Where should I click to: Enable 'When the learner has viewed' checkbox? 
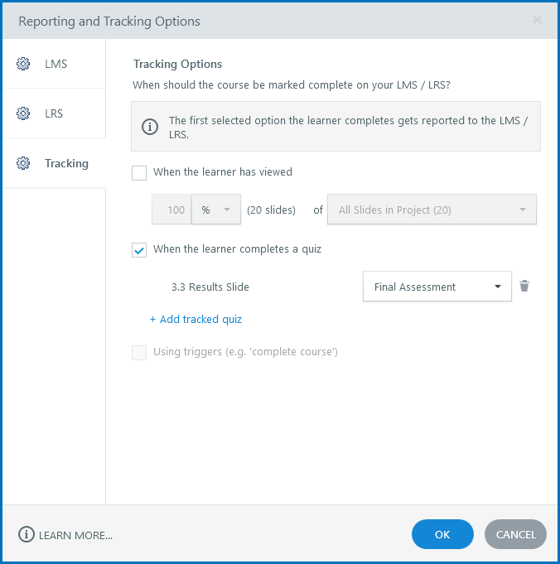[x=139, y=173]
